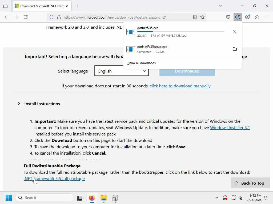The height and width of the screenshot is (204, 273).
Task: Open the Firefox View icon
Action: pyautogui.click(x=5, y=6)
